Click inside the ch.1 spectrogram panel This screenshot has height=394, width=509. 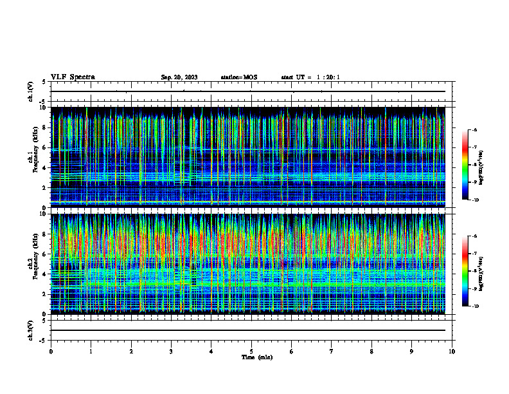(x=248, y=157)
